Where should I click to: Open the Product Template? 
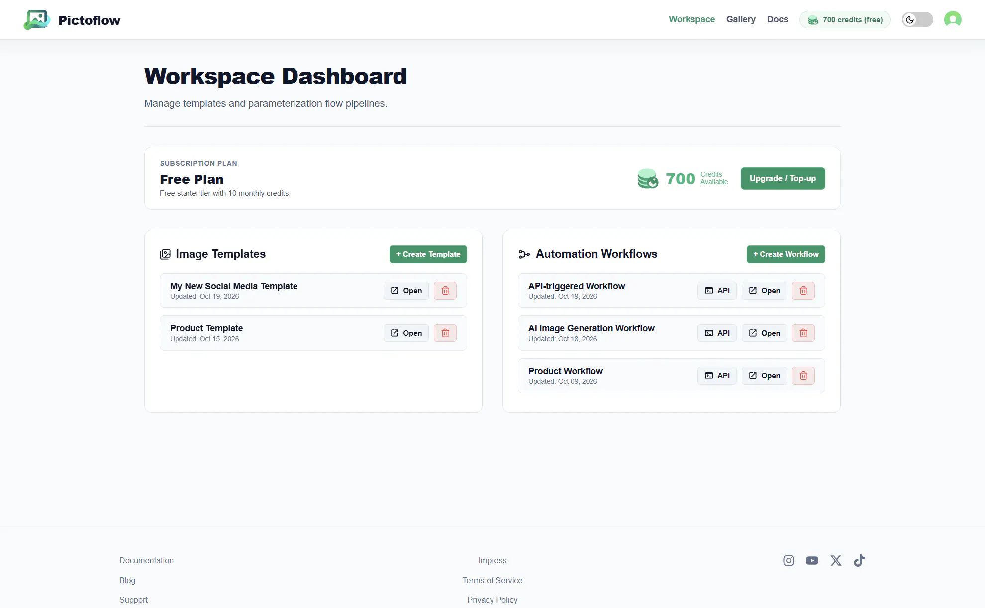(406, 333)
